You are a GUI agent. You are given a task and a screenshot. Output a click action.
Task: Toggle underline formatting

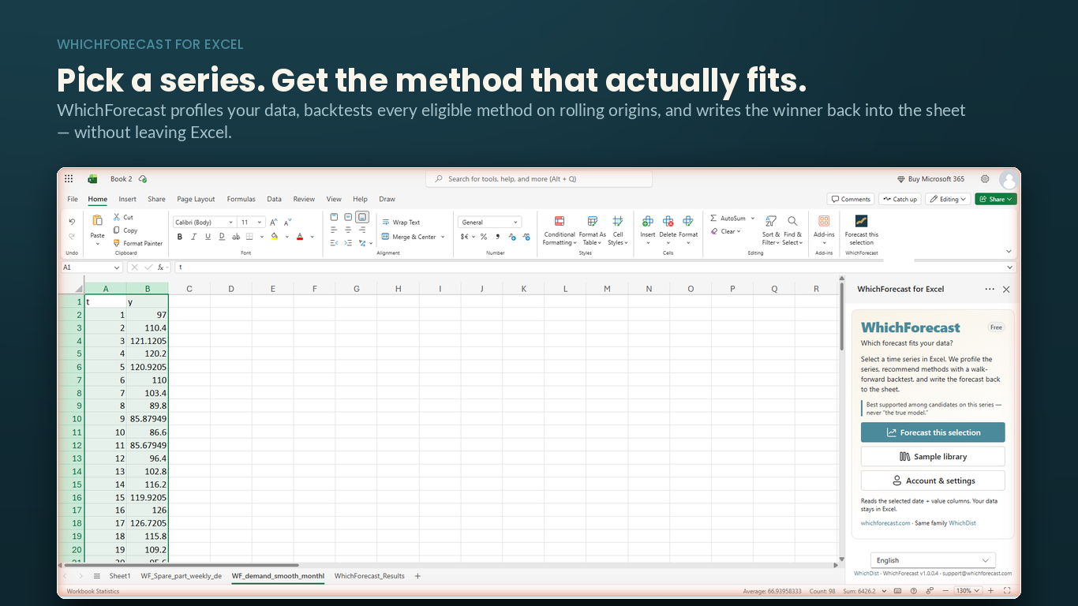[208, 237]
